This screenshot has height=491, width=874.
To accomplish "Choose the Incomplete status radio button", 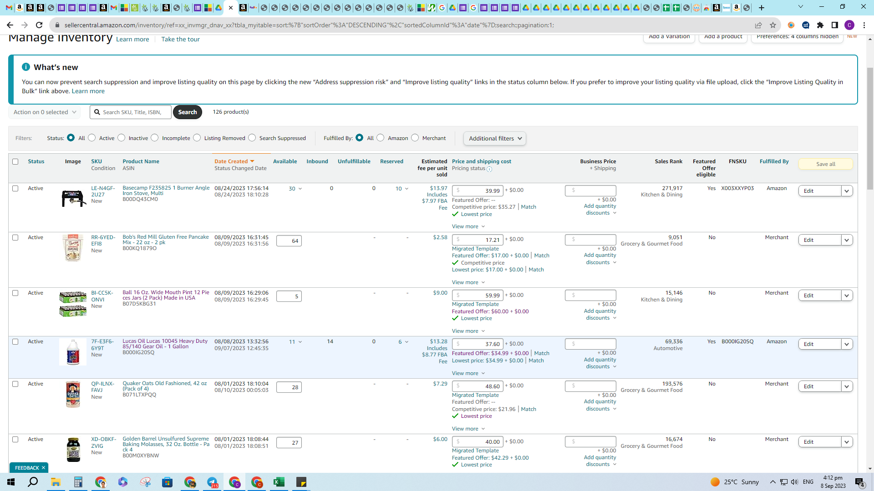I will tap(155, 138).
